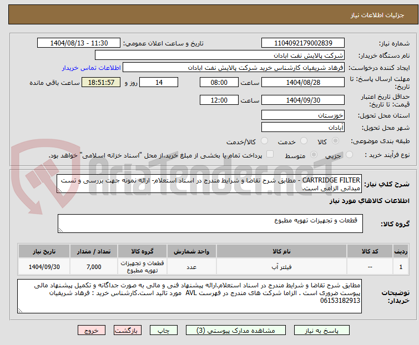Click the delivery province field خوزستان

click(303, 115)
